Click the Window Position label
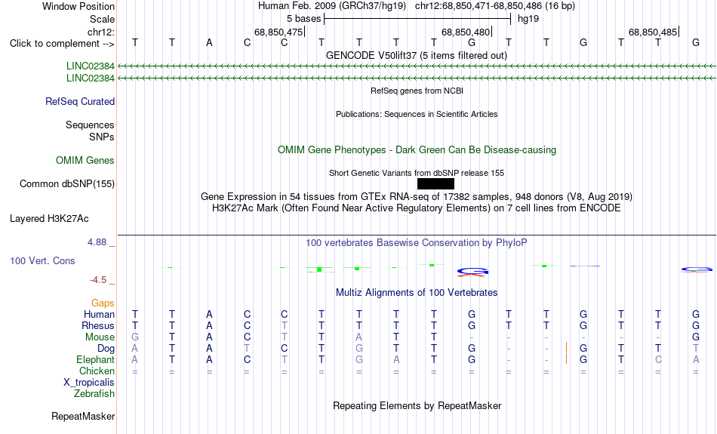 [78, 6]
